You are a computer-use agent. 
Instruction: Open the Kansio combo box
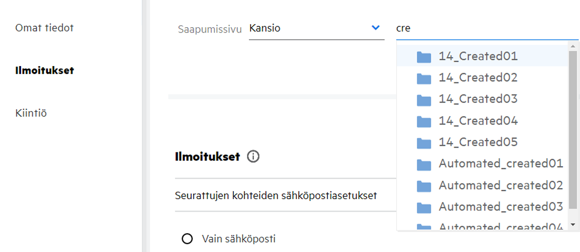(310, 28)
